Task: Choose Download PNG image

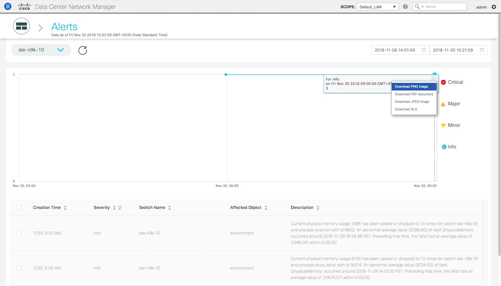Action: click(x=414, y=87)
